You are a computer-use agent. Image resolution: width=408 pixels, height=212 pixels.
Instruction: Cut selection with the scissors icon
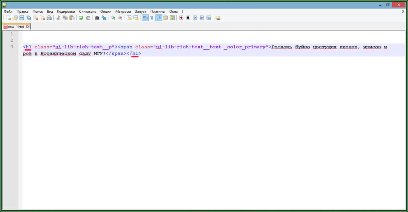point(58,18)
